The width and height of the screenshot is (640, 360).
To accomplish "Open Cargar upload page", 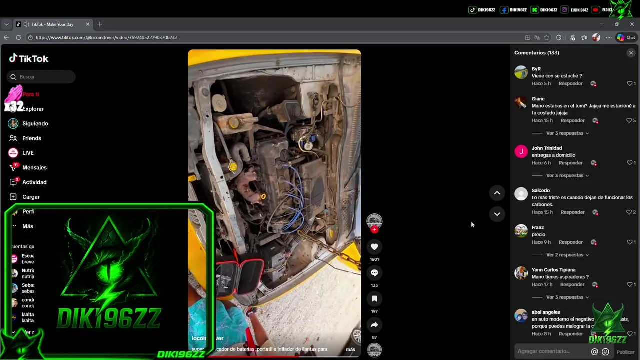I will tap(31, 197).
